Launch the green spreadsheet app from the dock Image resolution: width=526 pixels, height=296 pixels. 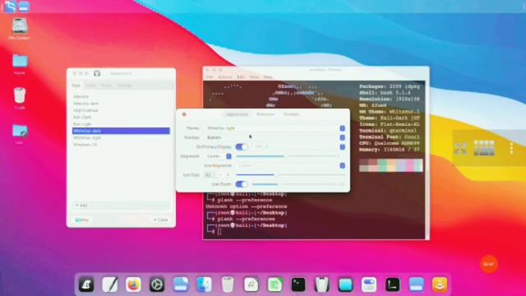[275, 285]
